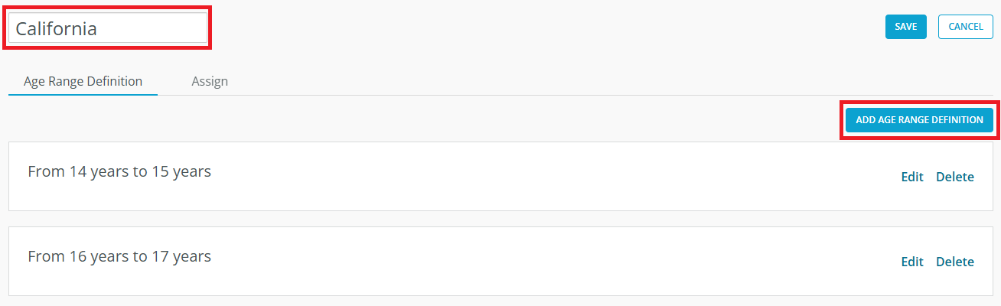Screen dimensions: 1001x306
Task: Place cursor after the word California
Action: coord(98,29)
